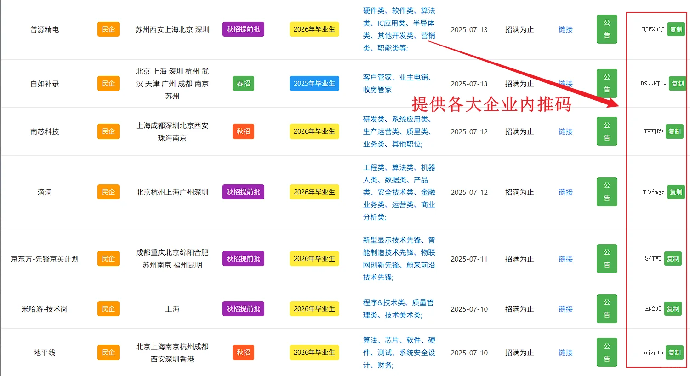
Task: Open the 公告 announcement for 京东方-先锋京英计划
Action: click(607, 258)
